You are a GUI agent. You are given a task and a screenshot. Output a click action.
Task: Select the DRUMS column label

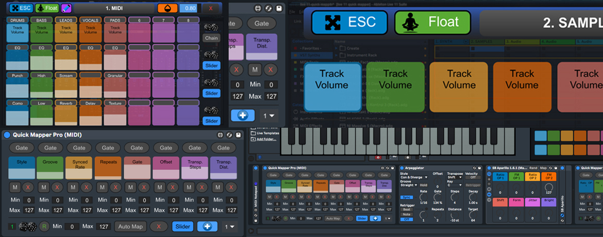pyautogui.click(x=17, y=20)
